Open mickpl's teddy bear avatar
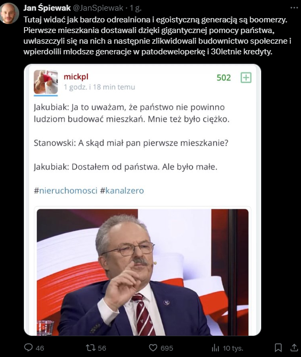Screen dimensions: 301x357 click(46, 82)
